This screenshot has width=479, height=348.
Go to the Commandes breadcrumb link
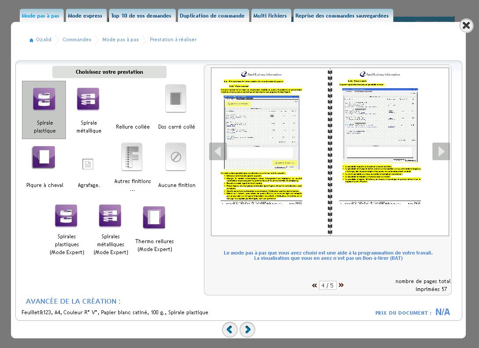(77, 39)
